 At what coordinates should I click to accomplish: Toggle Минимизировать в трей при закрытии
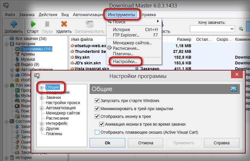click(97, 108)
